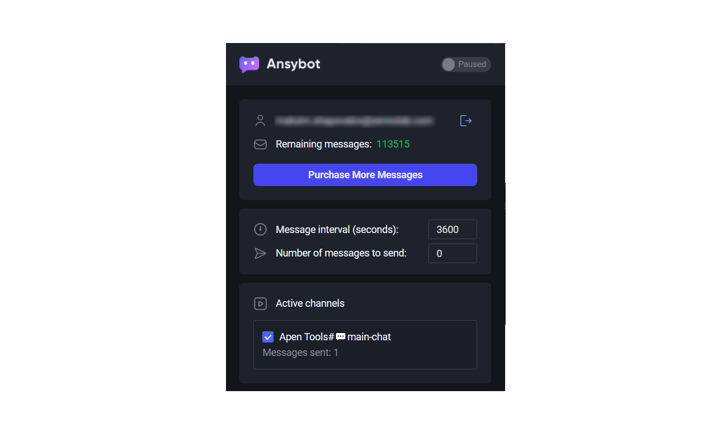Click the clock icon beside Message interval
The width and height of the screenshot is (716, 447).
(x=260, y=230)
